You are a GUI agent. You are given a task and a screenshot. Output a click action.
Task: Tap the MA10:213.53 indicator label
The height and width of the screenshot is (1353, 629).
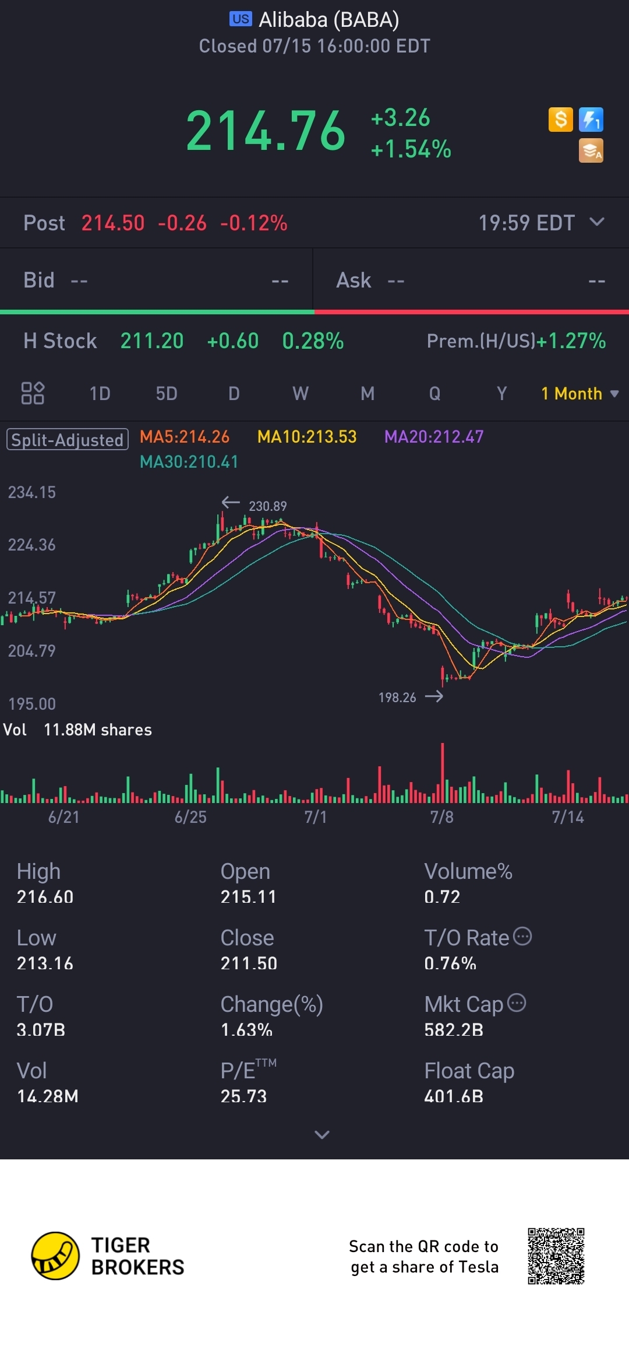pyautogui.click(x=307, y=437)
